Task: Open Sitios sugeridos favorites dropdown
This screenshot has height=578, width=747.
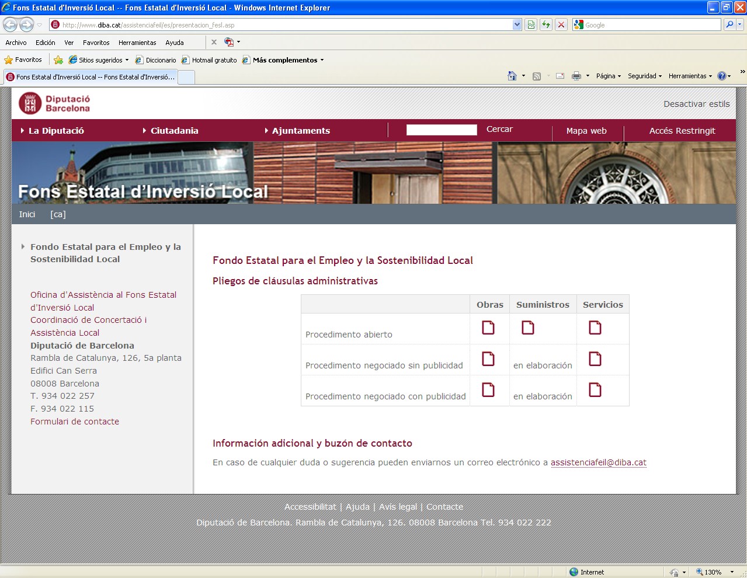Action: click(99, 60)
